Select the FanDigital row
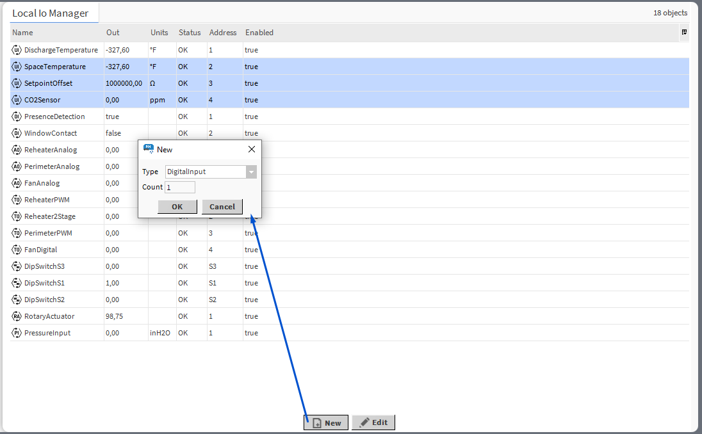Viewport: 702px width, 434px height. coord(40,250)
